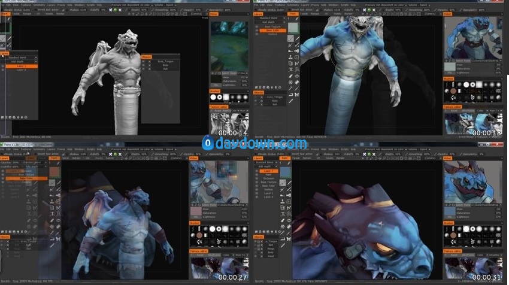Pick the stamp tool in the 00:00:31 frame
The image size is (509, 285).
283,202
